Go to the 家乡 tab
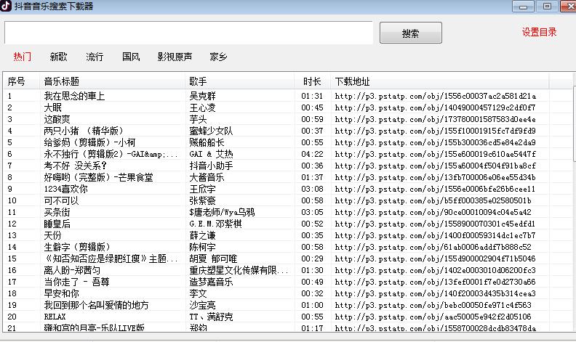The width and height of the screenshot is (576, 342). click(218, 57)
